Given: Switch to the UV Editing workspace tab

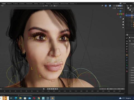Looking at the screenshot, I should click(x=22, y=4).
